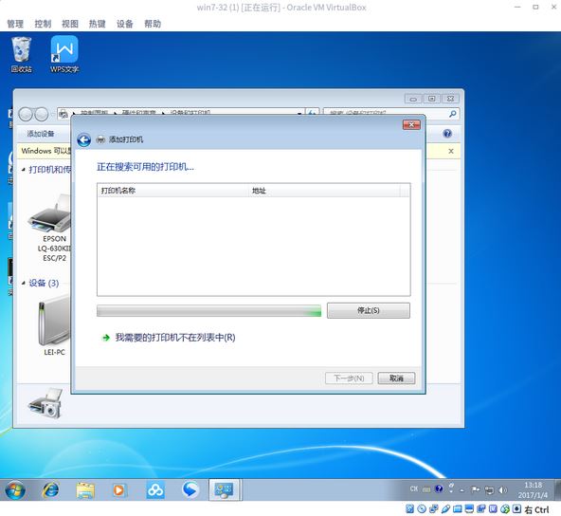This screenshot has height=516, width=561.
Task: Click the help question-mark icon in the tray
Action: pyautogui.click(x=439, y=488)
